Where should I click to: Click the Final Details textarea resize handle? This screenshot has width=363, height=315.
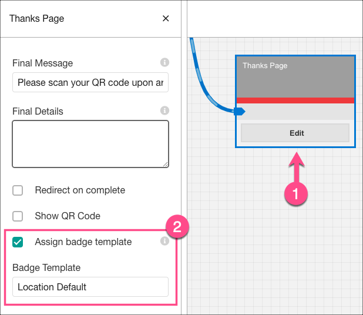coord(165,164)
